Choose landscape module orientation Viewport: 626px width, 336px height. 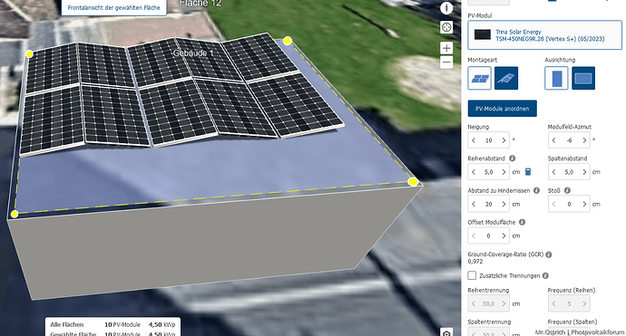point(583,78)
